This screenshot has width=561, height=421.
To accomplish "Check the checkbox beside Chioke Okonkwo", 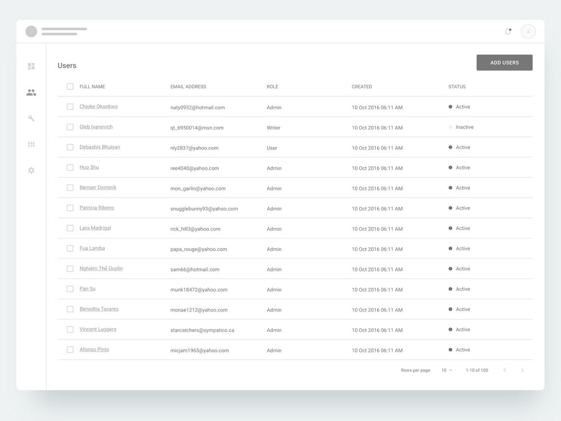I will [70, 107].
